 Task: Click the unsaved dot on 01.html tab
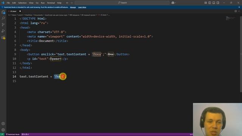(20, 11)
